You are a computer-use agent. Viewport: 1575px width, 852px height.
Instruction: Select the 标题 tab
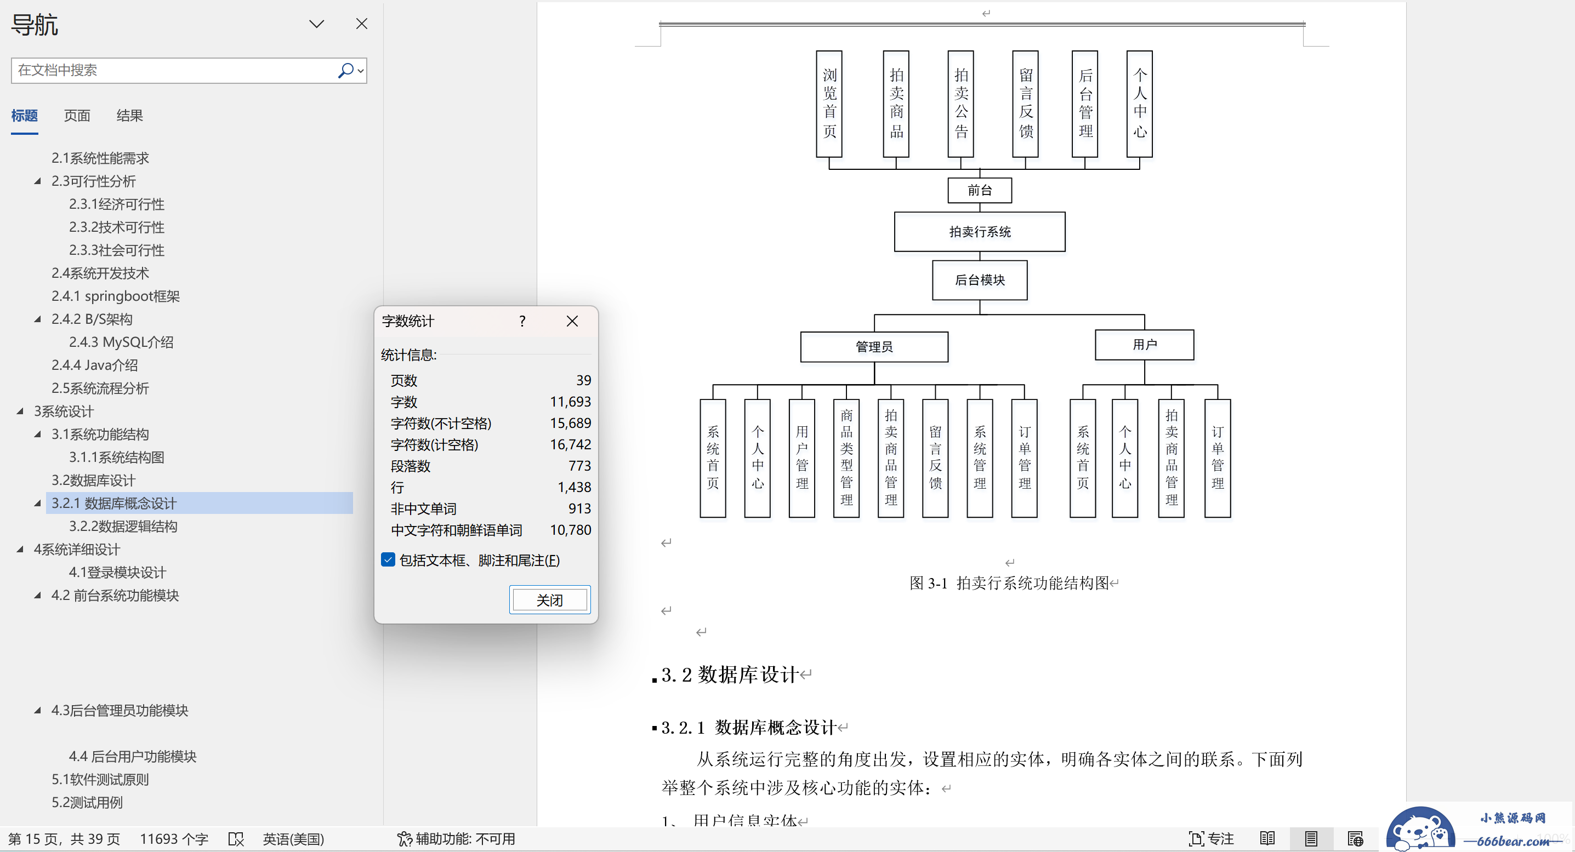[x=25, y=116]
